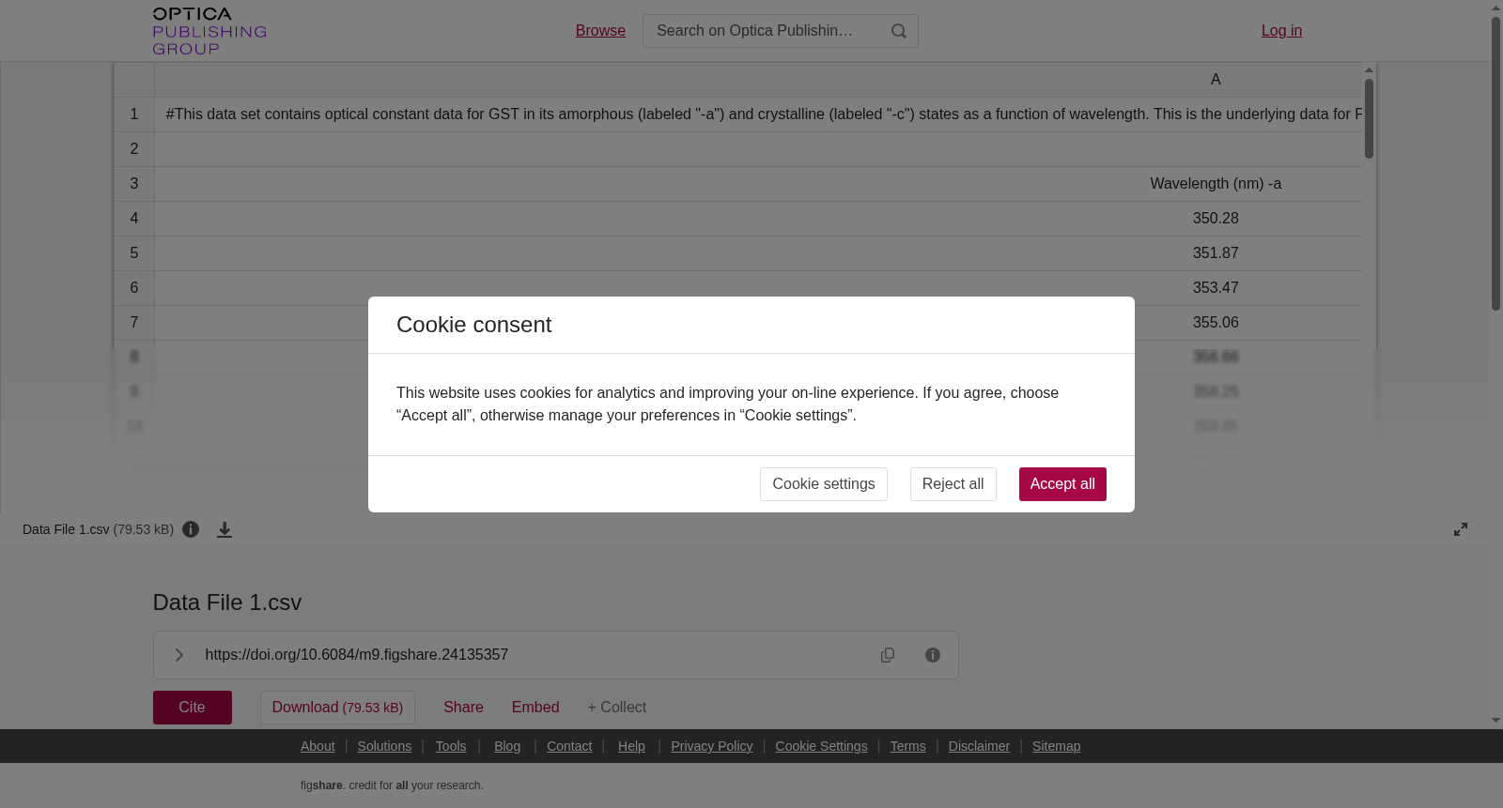
Task: Open the About footer link
Action: [x=318, y=746]
